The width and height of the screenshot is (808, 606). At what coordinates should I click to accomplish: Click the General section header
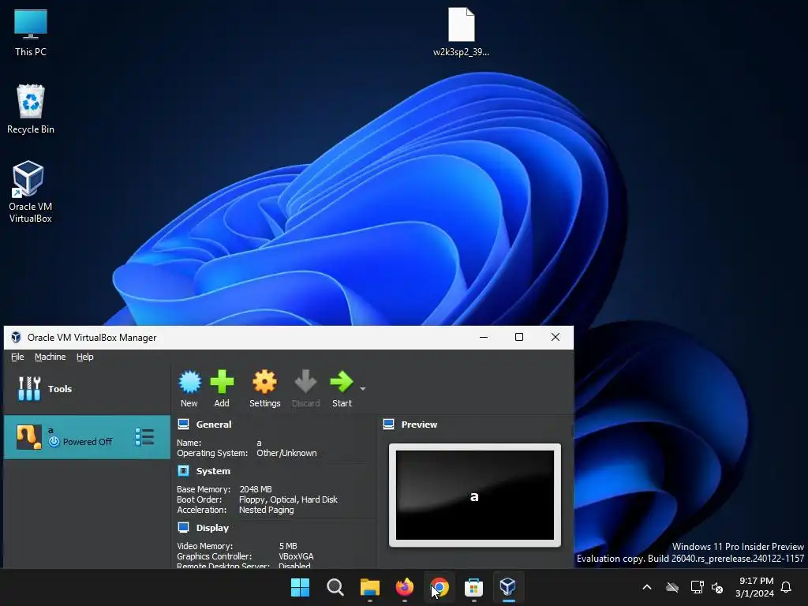213,425
